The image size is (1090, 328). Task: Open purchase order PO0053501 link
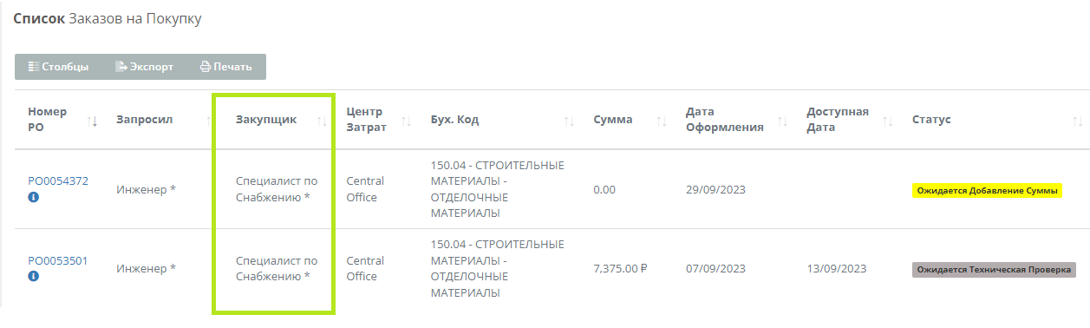tap(58, 260)
